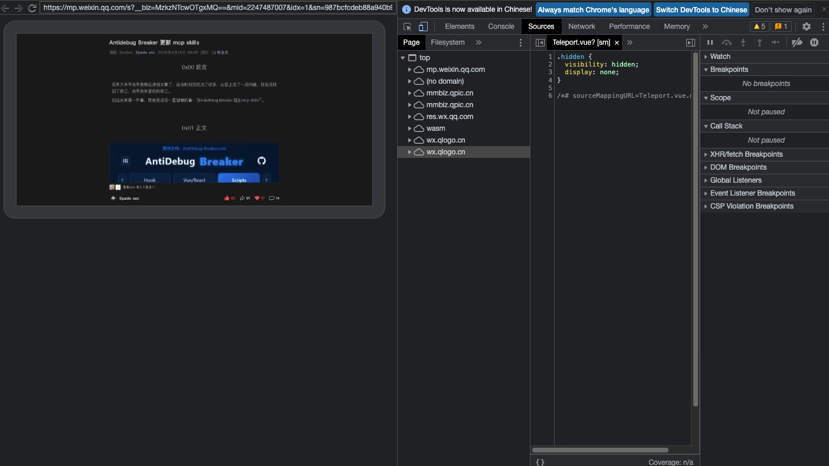Open the warnings counter showing 5
Screen dimensions: 829x466
759,27
